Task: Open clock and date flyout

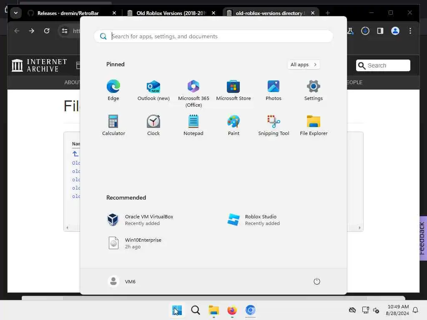Action: pos(397,310)
